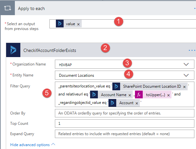Viewport: 196px width, 149px height.
Task: Click into the Top Count field
Action: coord(125,124)
